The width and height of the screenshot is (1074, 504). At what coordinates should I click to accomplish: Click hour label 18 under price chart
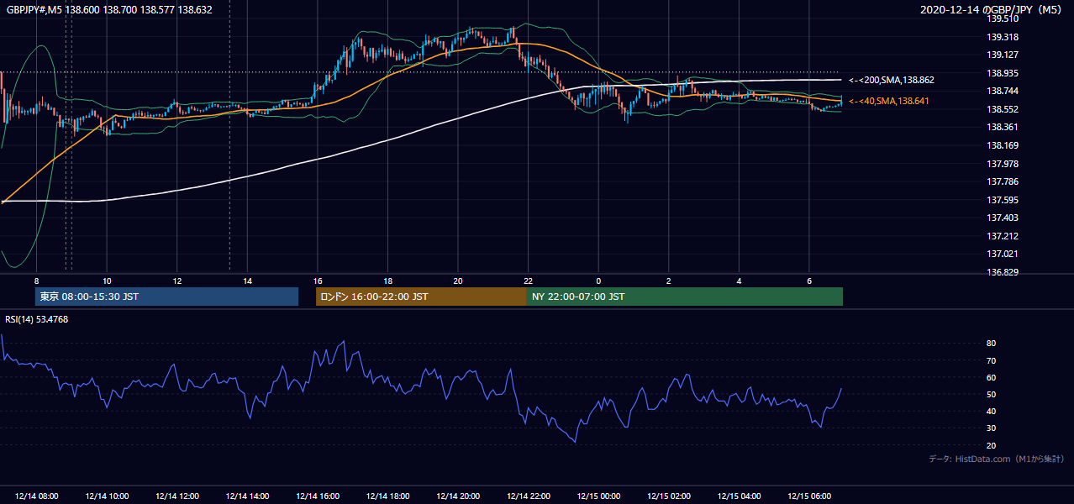(x=387, y=281)
